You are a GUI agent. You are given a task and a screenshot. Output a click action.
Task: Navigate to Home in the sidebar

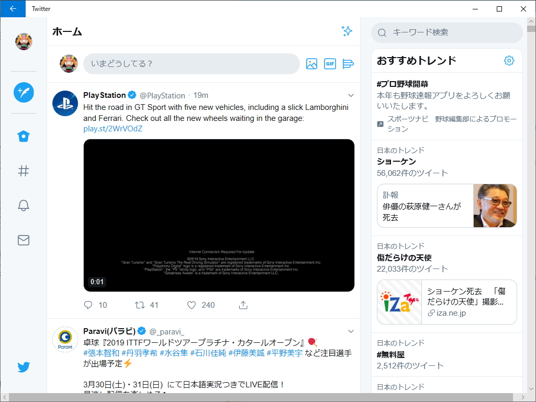pos(24,136)
